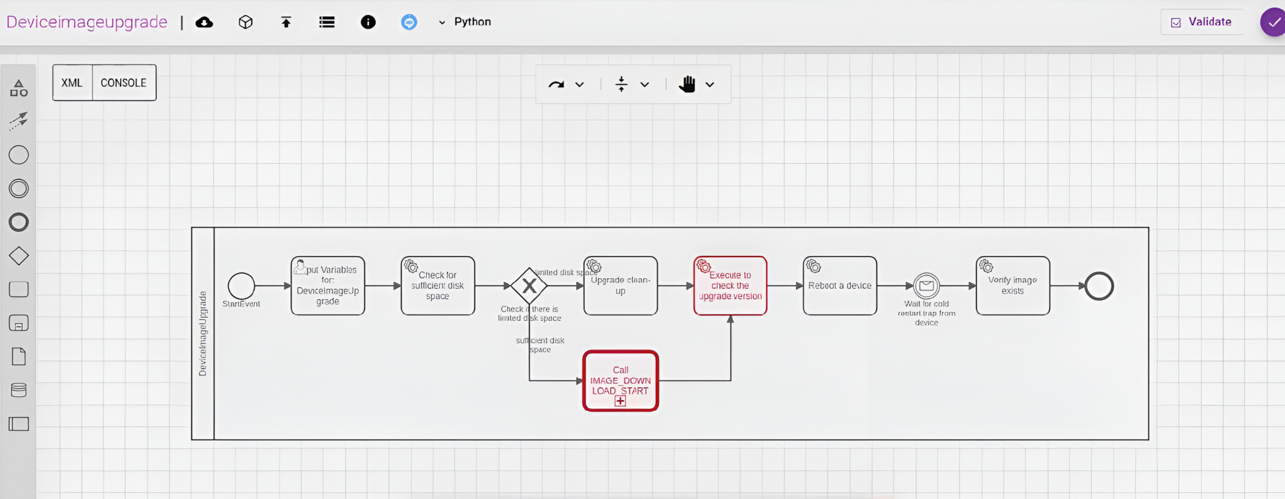Click gear icon on Reboot a device task
1285x499 pixels.
814,266
